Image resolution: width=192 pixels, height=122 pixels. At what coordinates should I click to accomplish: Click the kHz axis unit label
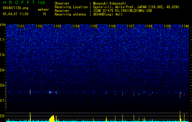(x=3, y=25)
